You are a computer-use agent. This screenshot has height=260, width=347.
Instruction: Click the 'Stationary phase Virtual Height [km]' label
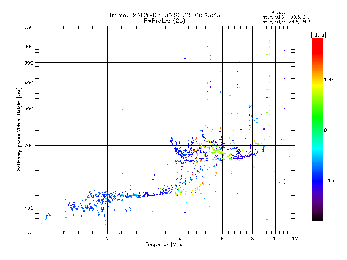coord(19,130)
